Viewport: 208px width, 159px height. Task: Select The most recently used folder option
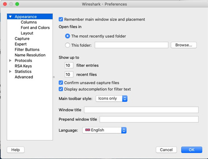tap(67, 36)
